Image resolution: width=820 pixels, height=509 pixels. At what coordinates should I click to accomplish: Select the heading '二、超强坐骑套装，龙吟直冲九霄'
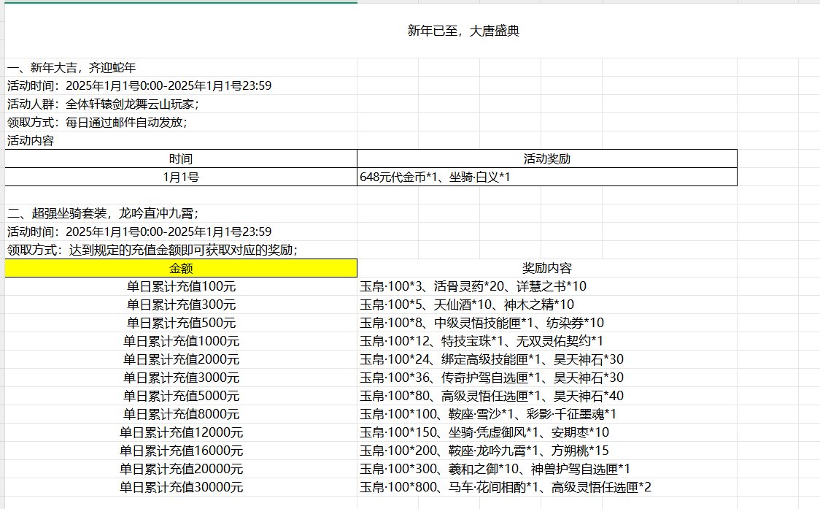103,213
